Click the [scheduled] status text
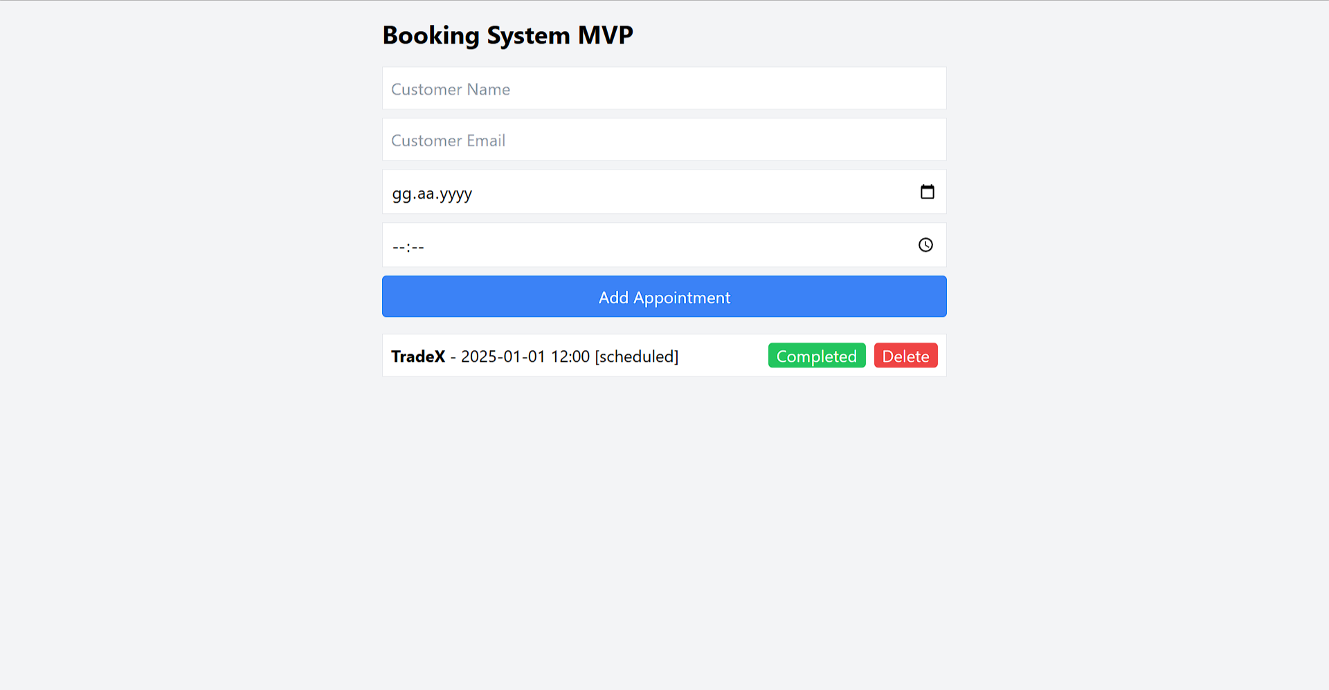This screenshot has width=1329, height=690. (x=636, y=356)
